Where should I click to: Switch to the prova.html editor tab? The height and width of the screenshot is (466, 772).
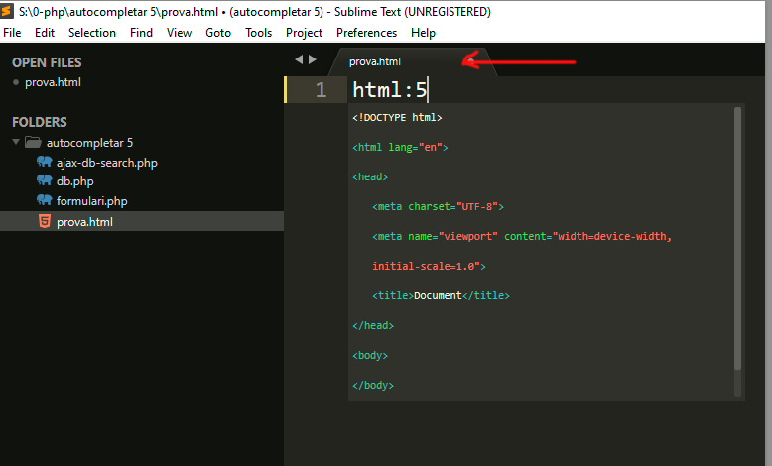(x=375, y=61)
